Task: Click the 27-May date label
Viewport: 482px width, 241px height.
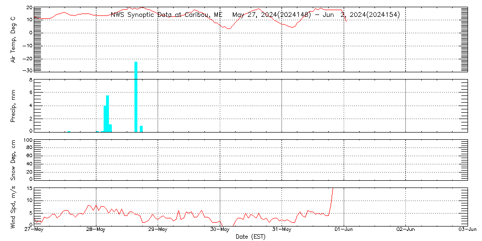Action: [x=34, y=230]
